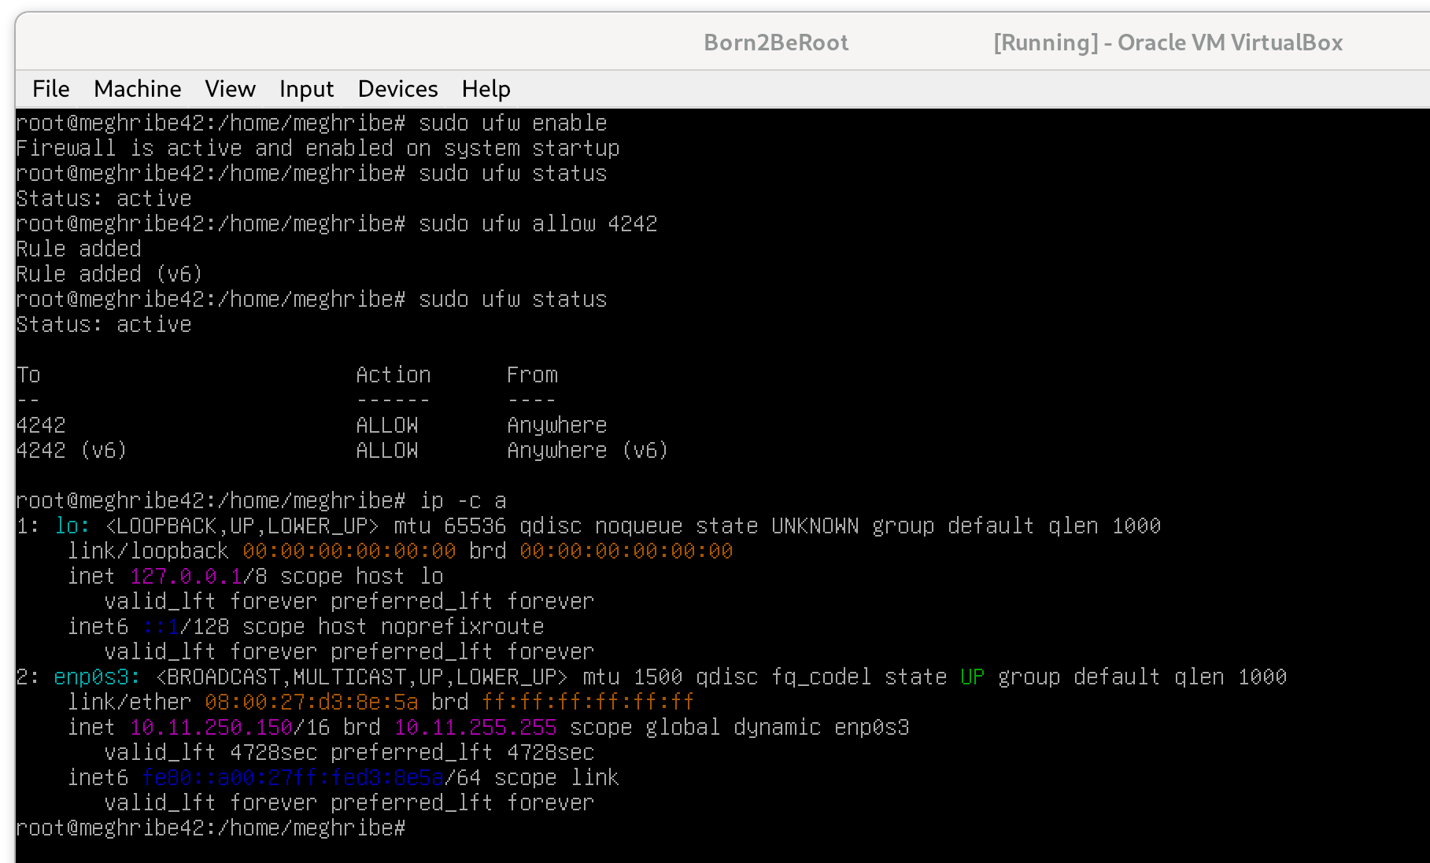Click the 'fq_codel' qdisc text
Screen dimensions: 1430x863
click(x=822, y=677)
